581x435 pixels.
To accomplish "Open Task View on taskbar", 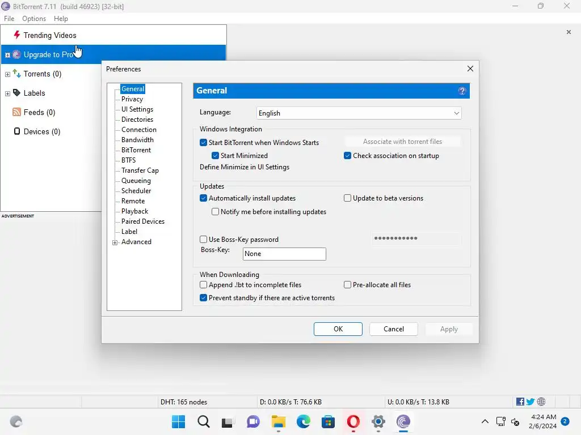I will point(228,423).
